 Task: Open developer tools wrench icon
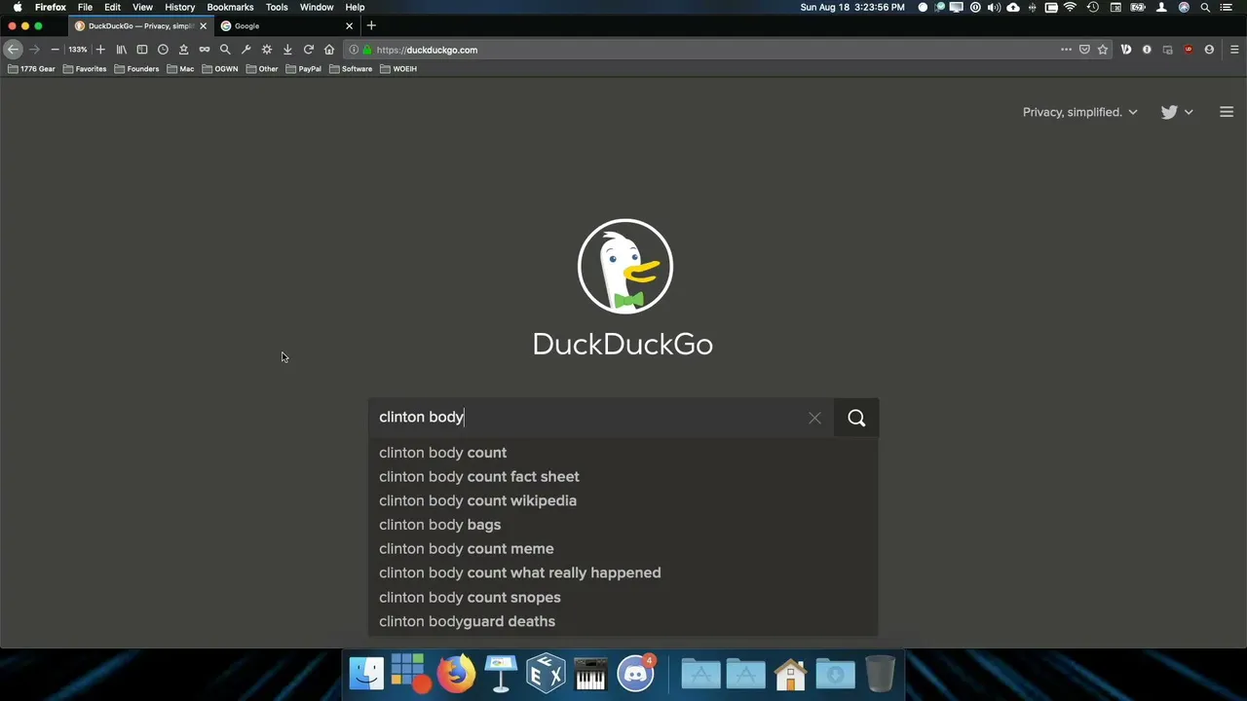pyautogui.click(x=246, y=50)
